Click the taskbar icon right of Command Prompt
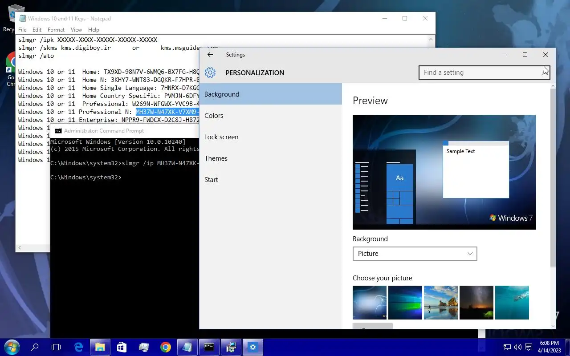Viewport: 570px width, 356px height. (x=231, y=347)
